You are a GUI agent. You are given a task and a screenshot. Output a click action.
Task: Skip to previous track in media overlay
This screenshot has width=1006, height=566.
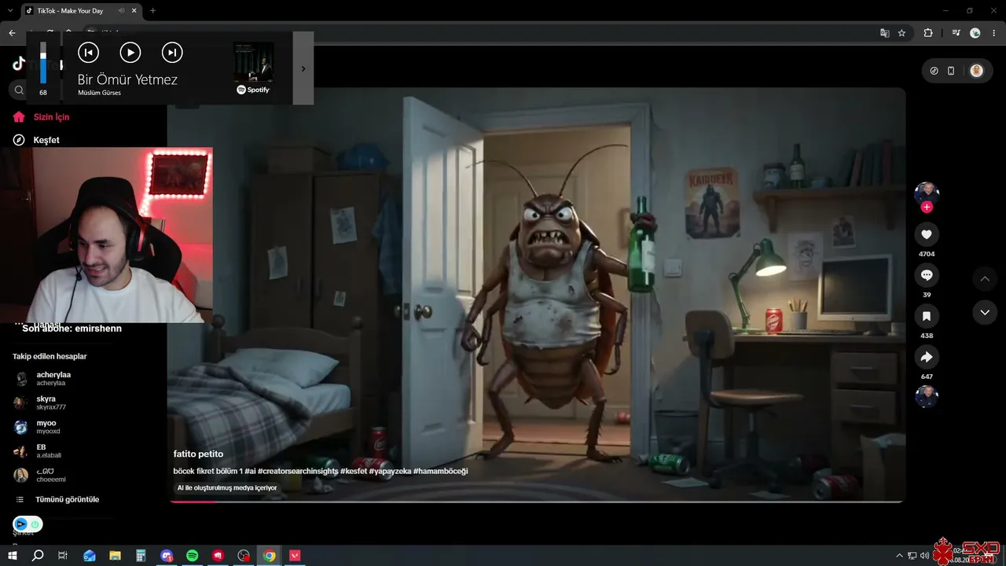pyautogui.click(x=88, y=53)
